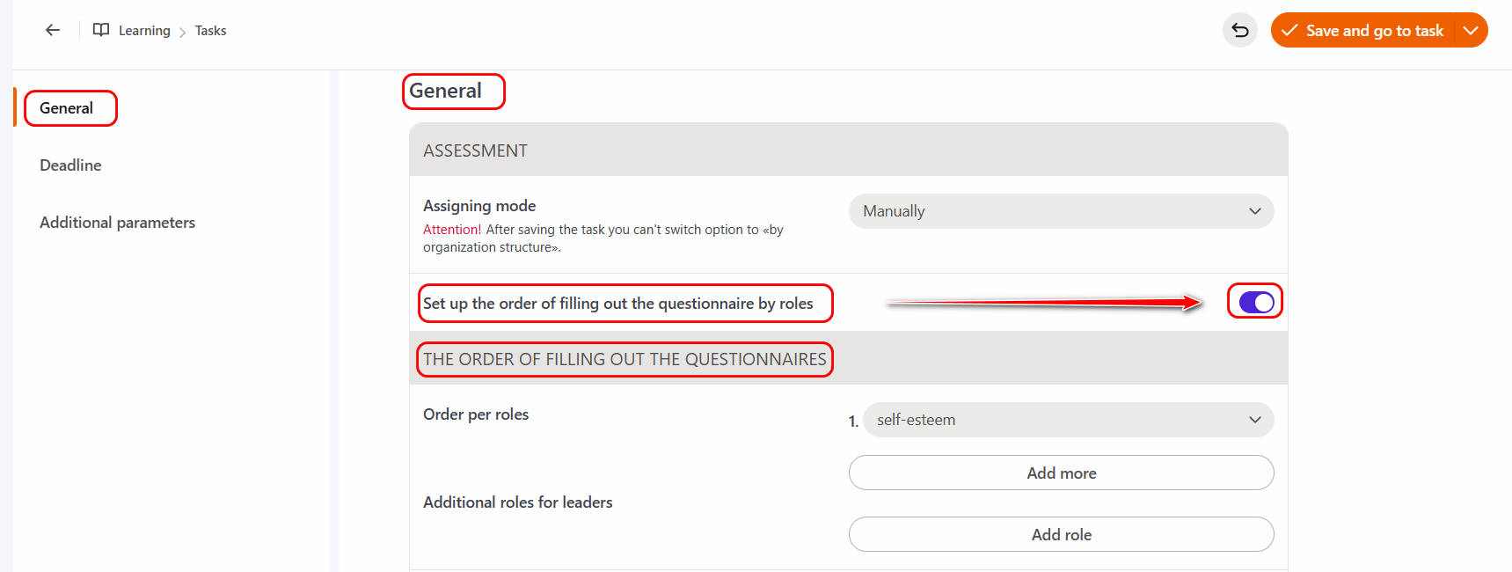Click the breadcrumb chevron separator
Screen dimensions: 1512x572
[x=183, y=32]
